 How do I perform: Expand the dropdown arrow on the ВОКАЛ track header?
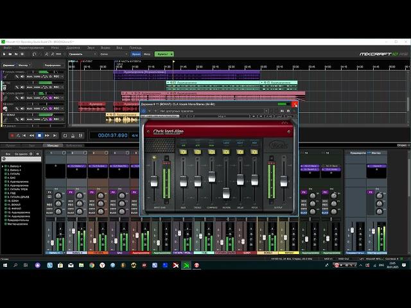[62, 119]
